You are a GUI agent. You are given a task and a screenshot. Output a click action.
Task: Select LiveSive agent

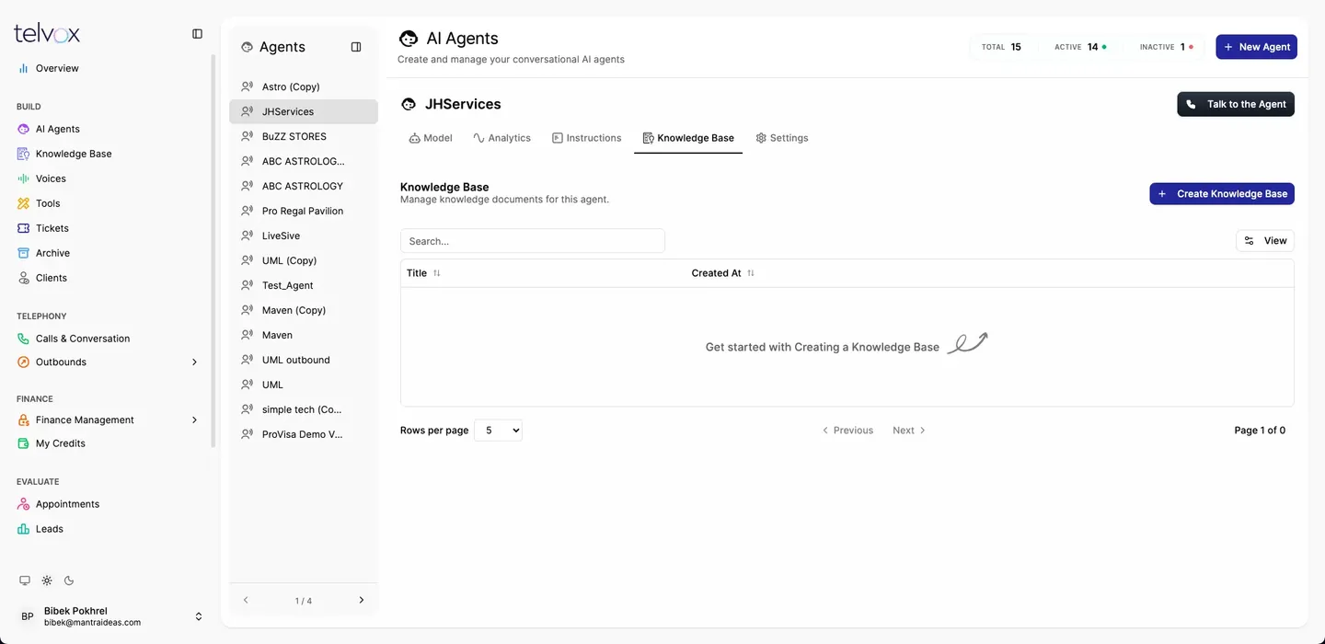304,236
